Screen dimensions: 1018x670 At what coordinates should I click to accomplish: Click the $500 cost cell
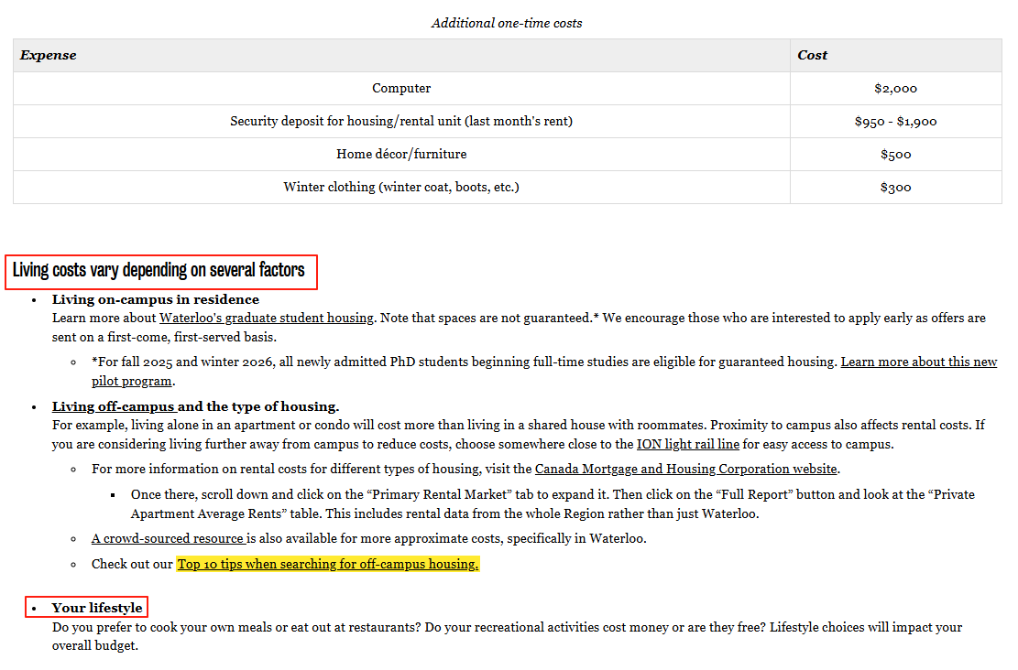(895, 154)
